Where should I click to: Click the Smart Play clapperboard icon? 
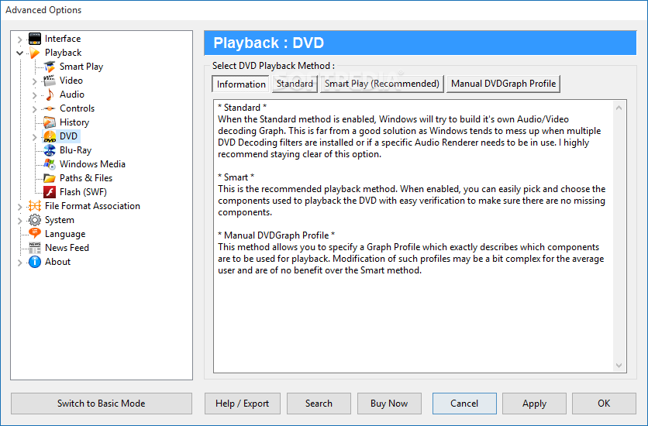point(50,67)
